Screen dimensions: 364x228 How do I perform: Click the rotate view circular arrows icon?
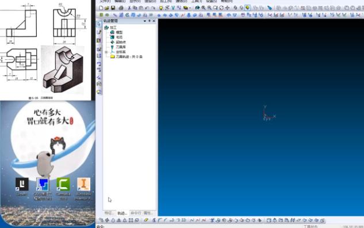221,8
